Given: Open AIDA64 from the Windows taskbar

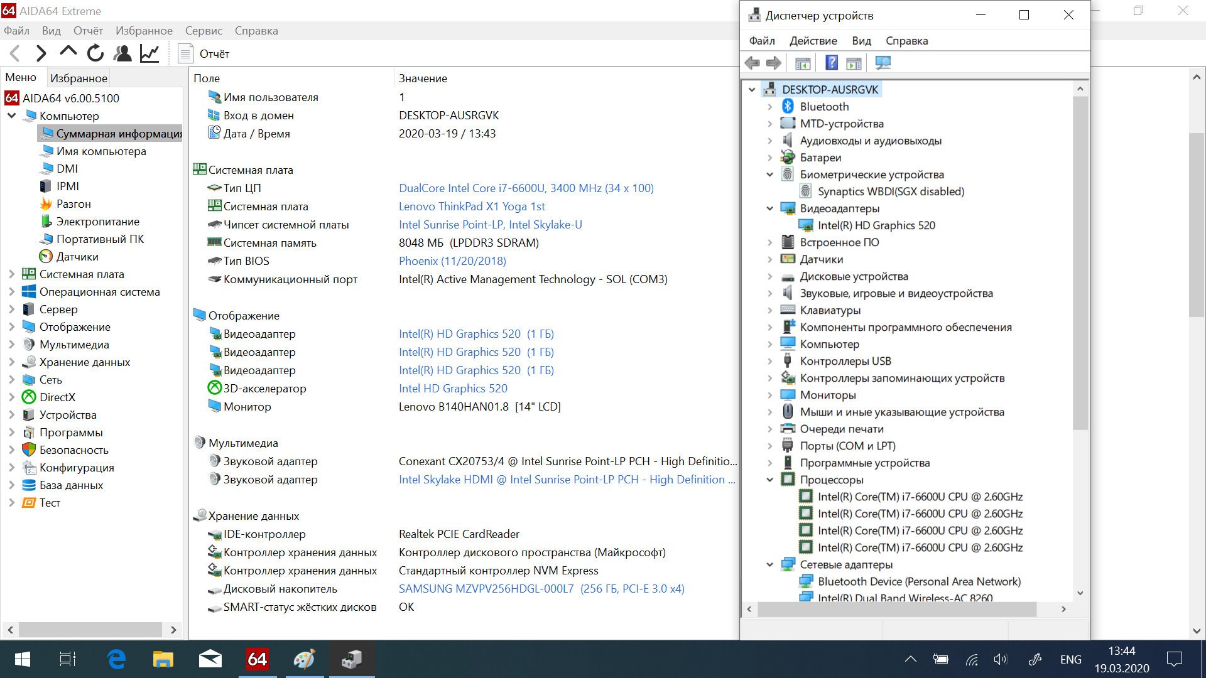Looking at the screenshot, I should pyautogui.click(x=258, y=659).
